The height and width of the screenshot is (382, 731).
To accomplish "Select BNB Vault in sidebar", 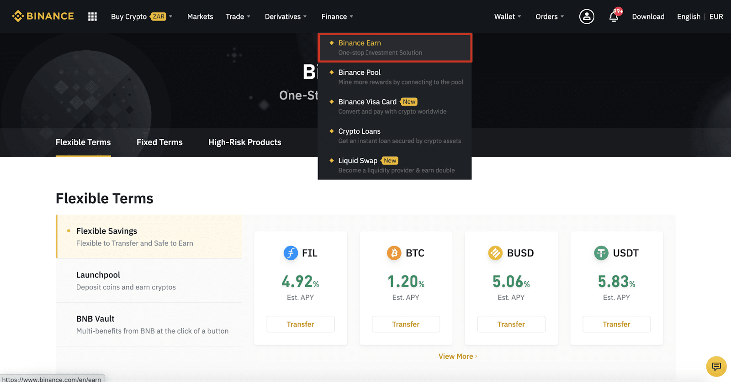I will click(x=149, y=324).
